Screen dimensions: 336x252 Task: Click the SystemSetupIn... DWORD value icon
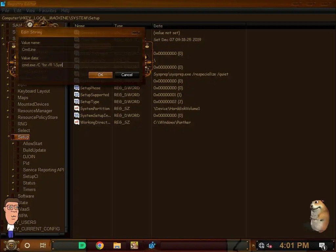[x=76, y=115]
